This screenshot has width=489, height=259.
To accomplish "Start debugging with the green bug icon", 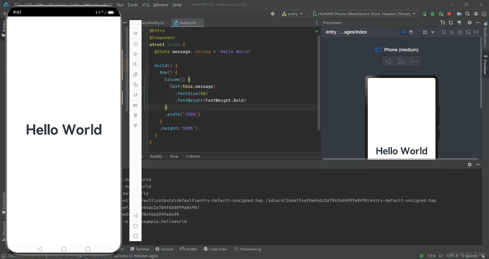I will (x=432, y=14).
